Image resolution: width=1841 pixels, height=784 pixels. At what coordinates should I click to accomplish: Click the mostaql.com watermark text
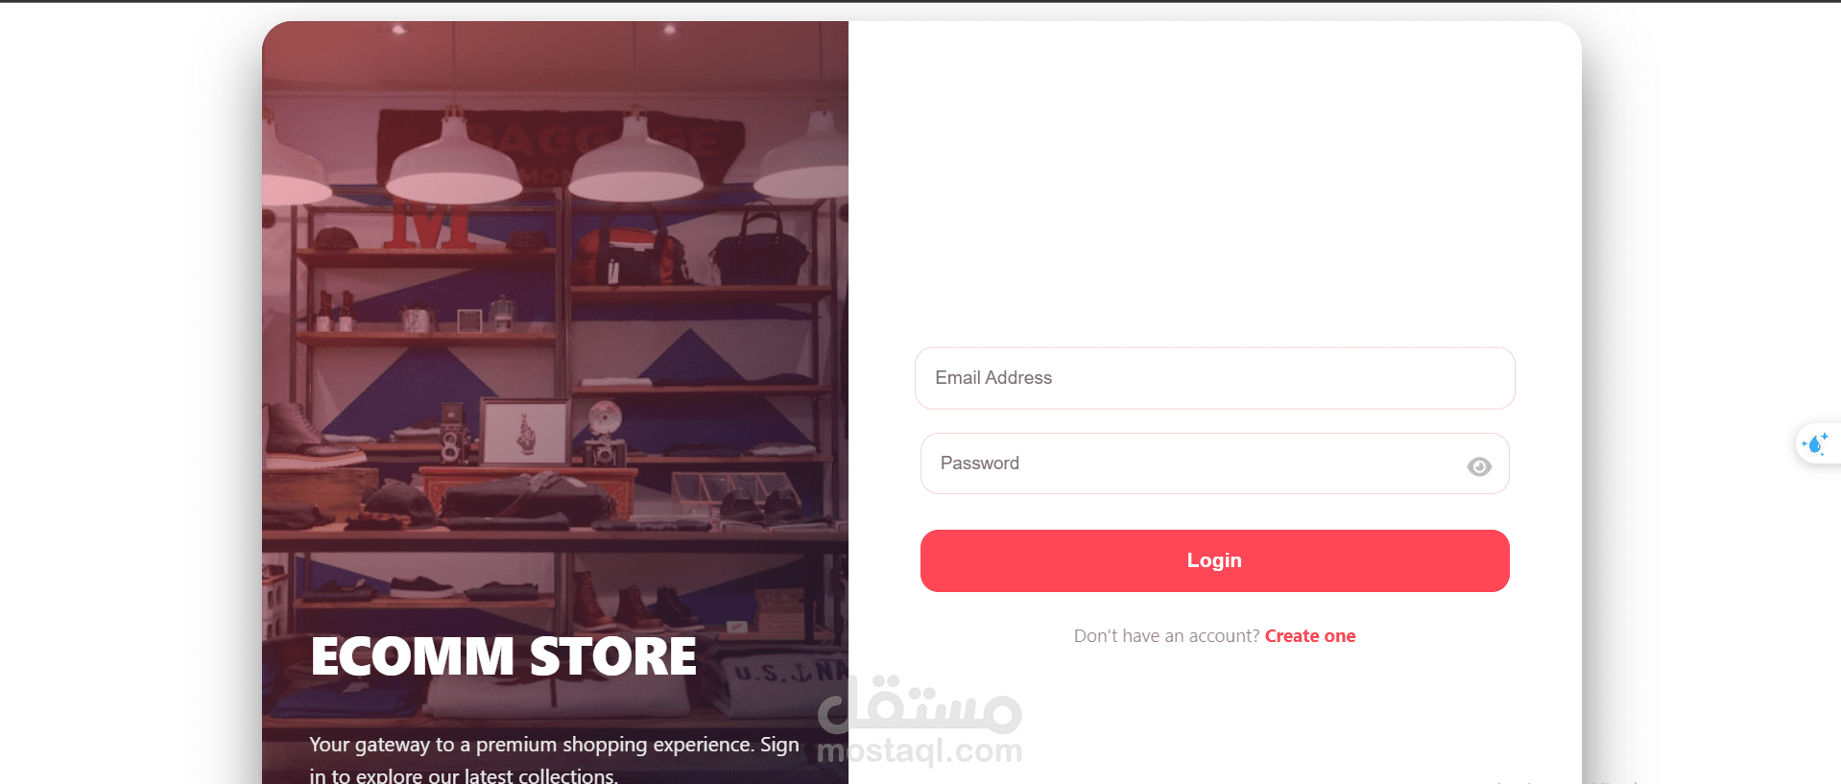tap(920, 750)
